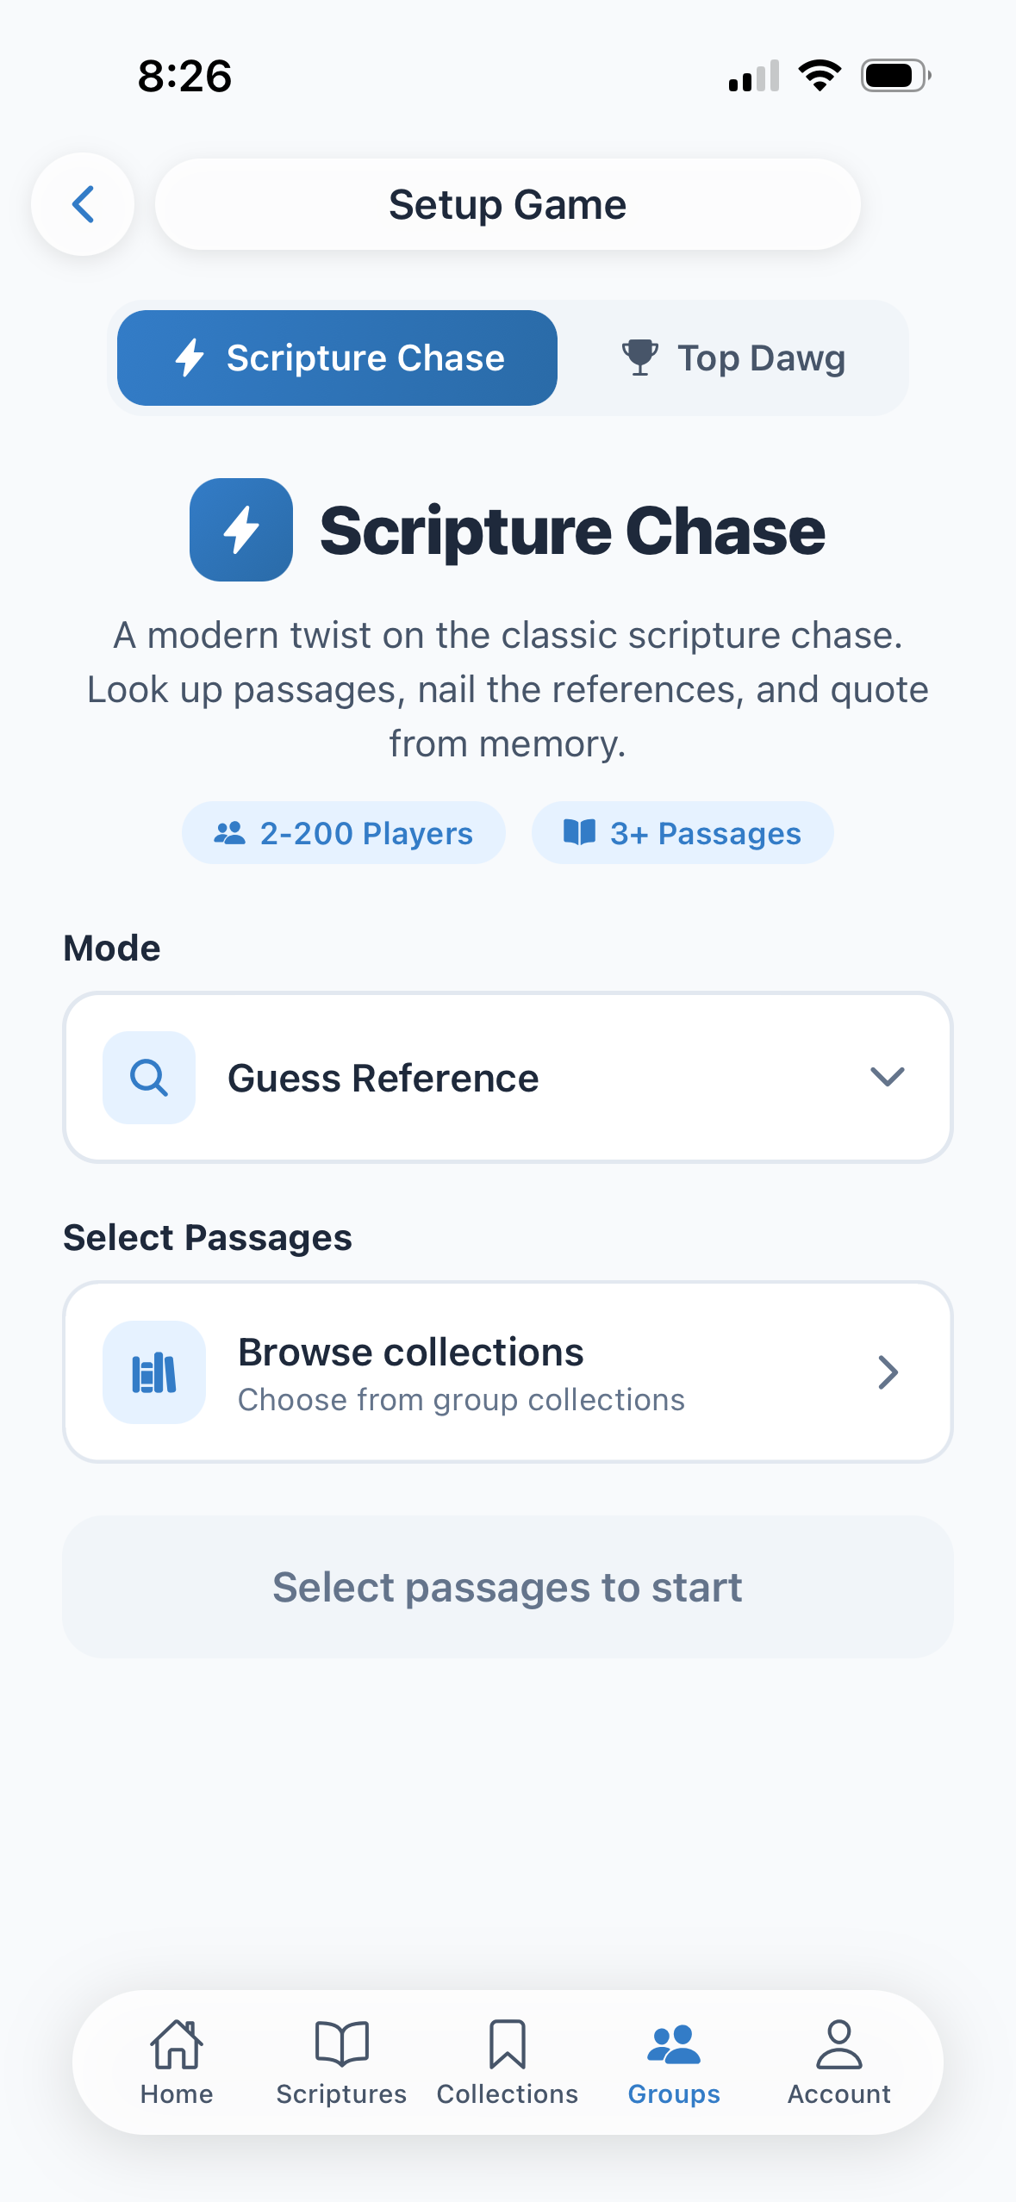Tap the back arrow icon
The height and width of the screenshot is (2202, 1016).
(x=83, y=204)
